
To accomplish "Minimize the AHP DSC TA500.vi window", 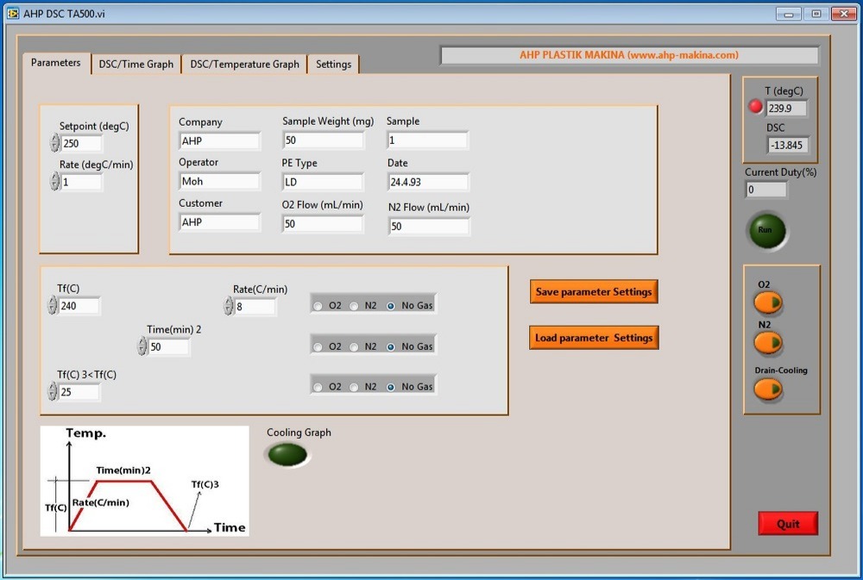I will tap(788, 14).
